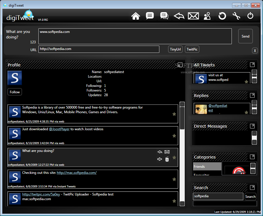
Task: Click the power/logout icon
Action: tap(250, 16)
